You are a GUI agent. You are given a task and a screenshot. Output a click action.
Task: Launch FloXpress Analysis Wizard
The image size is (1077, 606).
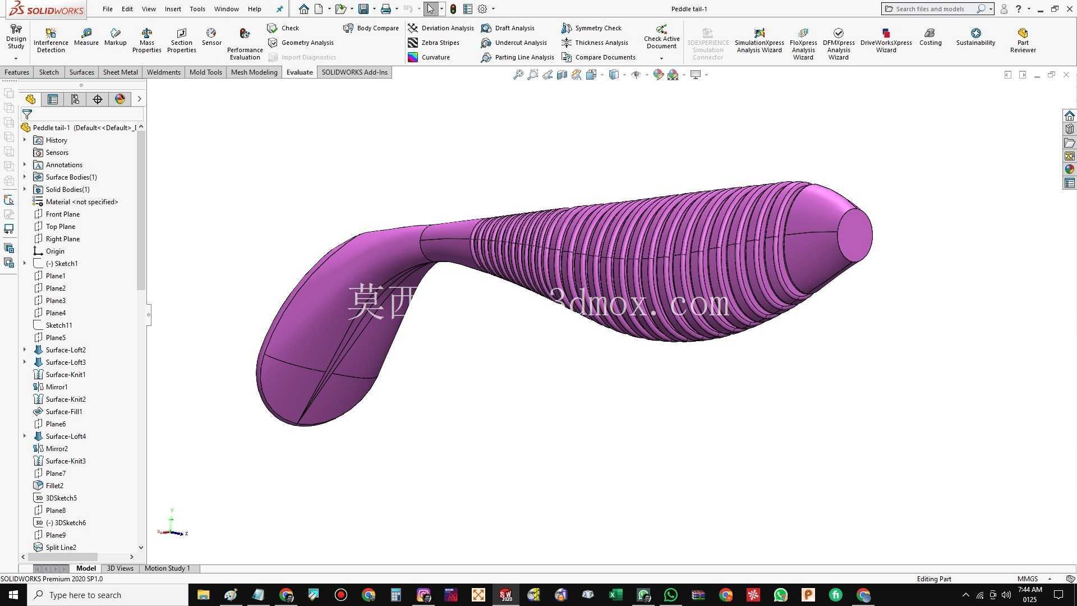[803, 44]
